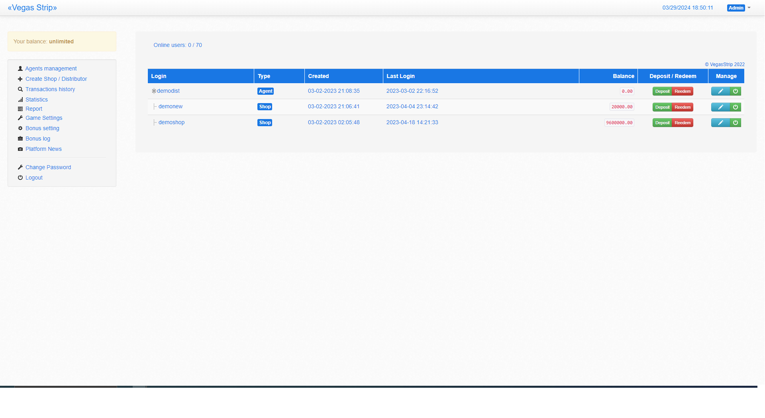Open the demodist login link
Viewport: 765px width, 418px height.
168,91
